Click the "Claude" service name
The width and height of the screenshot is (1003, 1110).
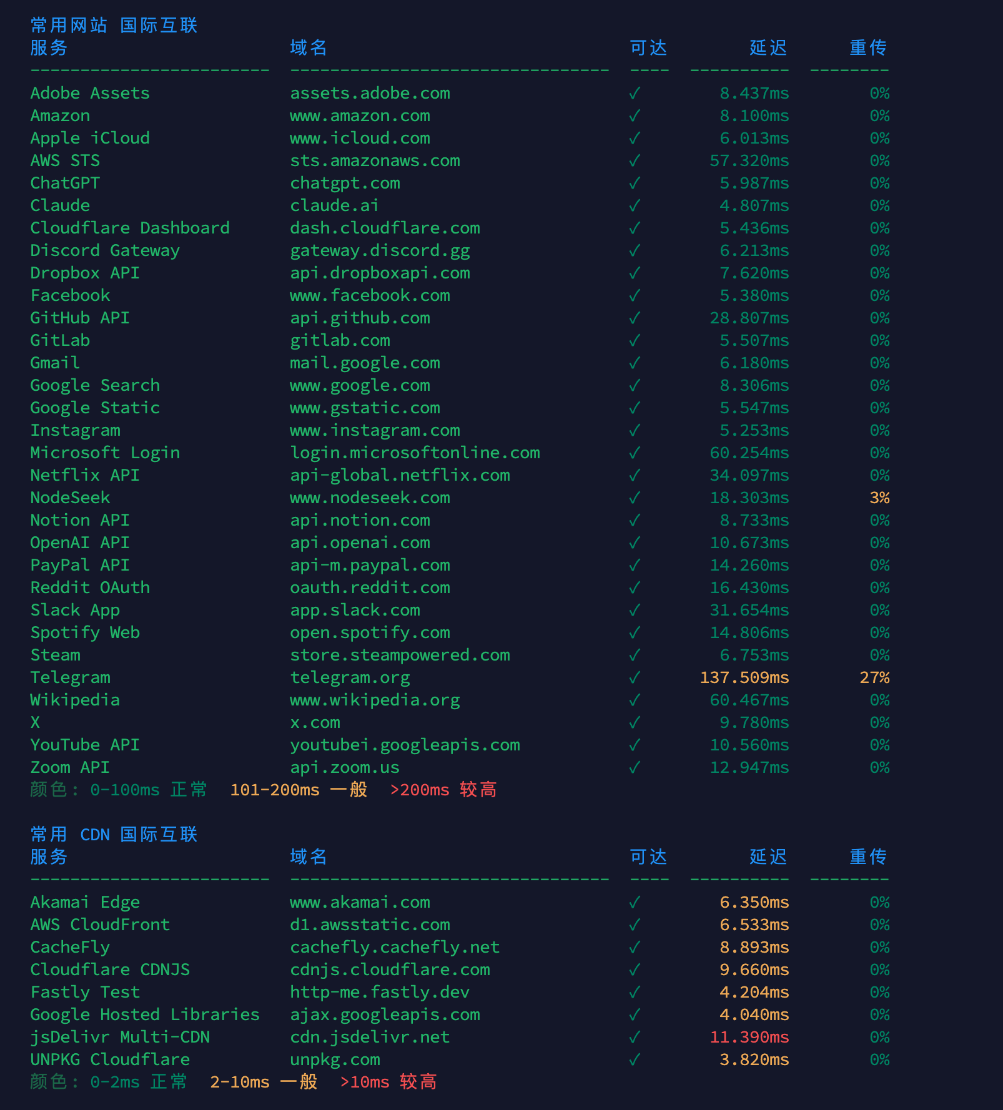[61, 205]
